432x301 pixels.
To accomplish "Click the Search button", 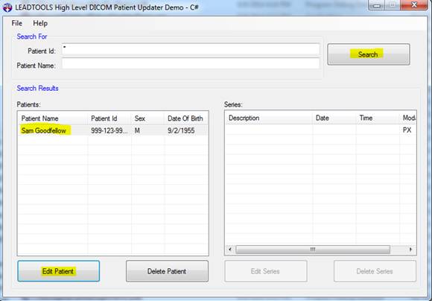I will pos(369,54).
